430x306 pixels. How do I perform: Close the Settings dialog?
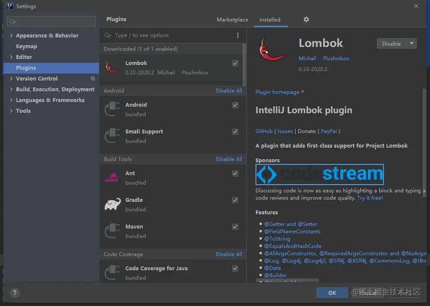(x=416, y=6)
